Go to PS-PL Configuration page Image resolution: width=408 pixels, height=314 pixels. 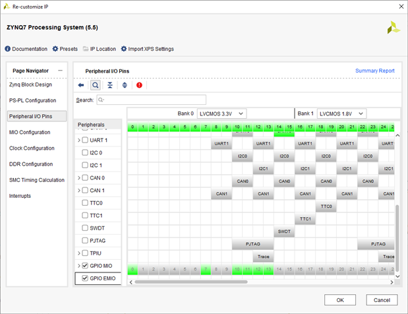pos(32,100)
